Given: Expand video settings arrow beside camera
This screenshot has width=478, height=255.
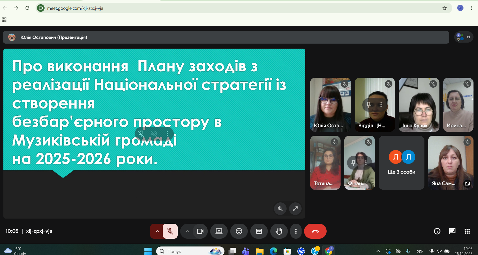Looking at the screenshot, I should 187,231.
